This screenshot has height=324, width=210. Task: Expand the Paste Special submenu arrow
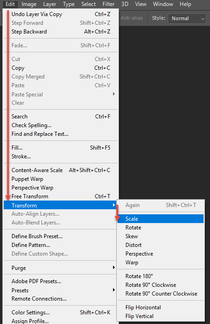(x=114, y=94)
